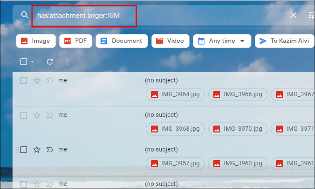This screenshot has width=315, height=189.
Task: Star the email with IMG_3968.jpg
Action: click(x=36, y=115)
